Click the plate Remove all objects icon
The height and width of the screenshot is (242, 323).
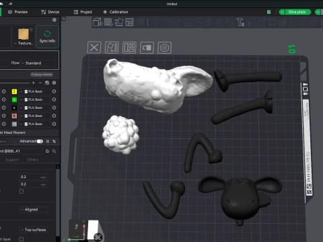click(94, 48)
